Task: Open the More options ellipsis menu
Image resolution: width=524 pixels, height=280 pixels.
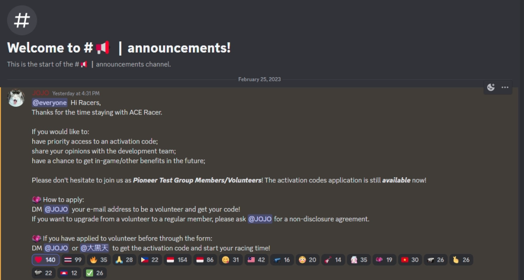Action: 505,87
